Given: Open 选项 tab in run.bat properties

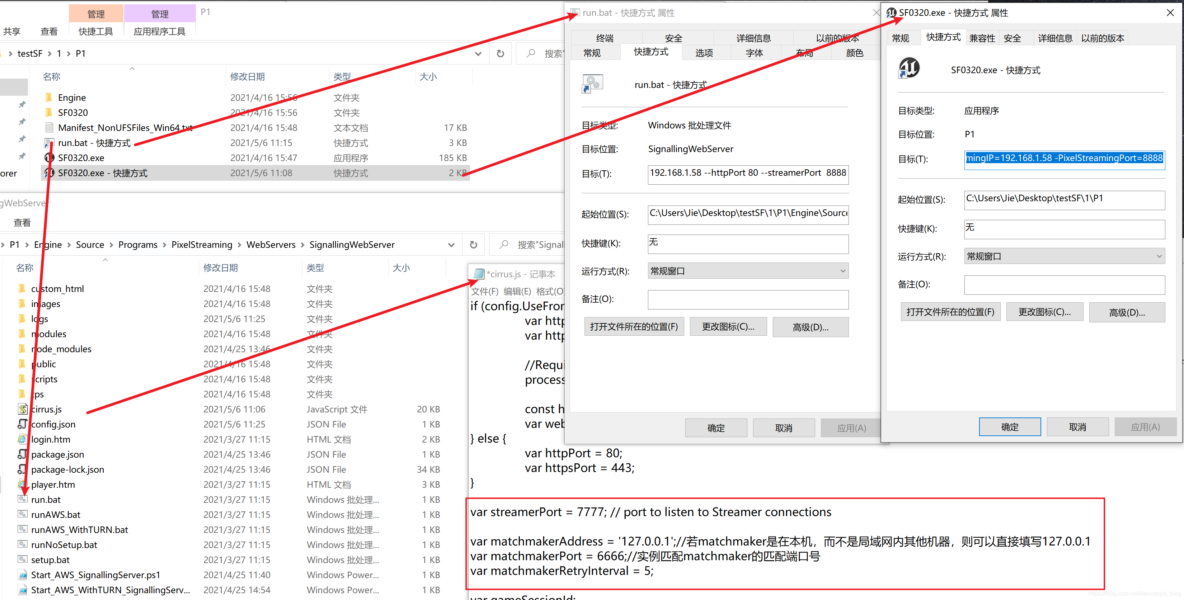Looking at the screenshot, I should click(704, 53).
